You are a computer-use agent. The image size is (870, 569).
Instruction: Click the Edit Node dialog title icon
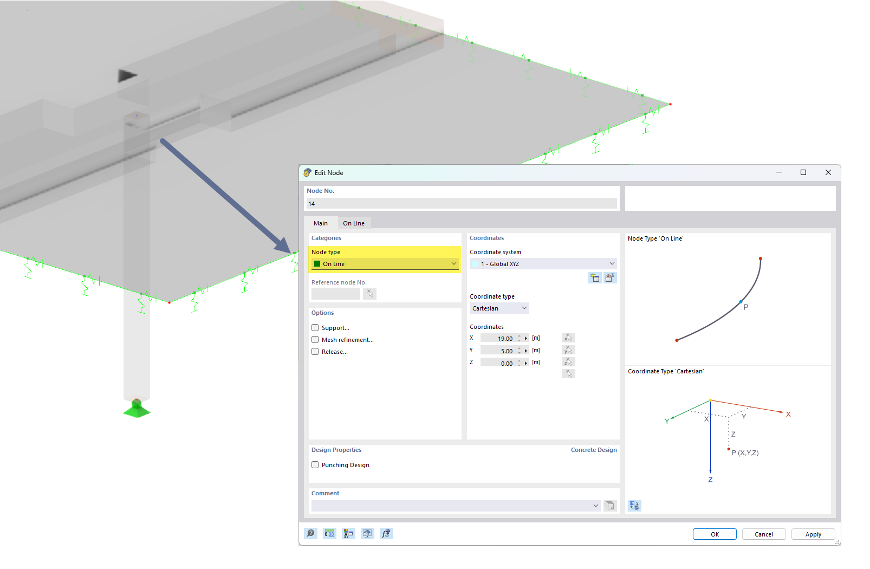click(x=308, y=173)
